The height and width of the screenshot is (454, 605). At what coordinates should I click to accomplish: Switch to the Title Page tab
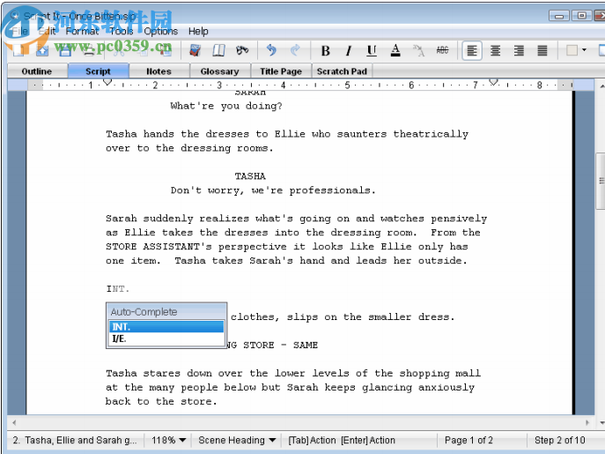point(281,71)
